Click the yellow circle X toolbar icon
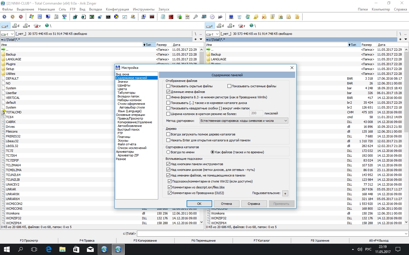The image size is (409, 255). click(116, 17)
